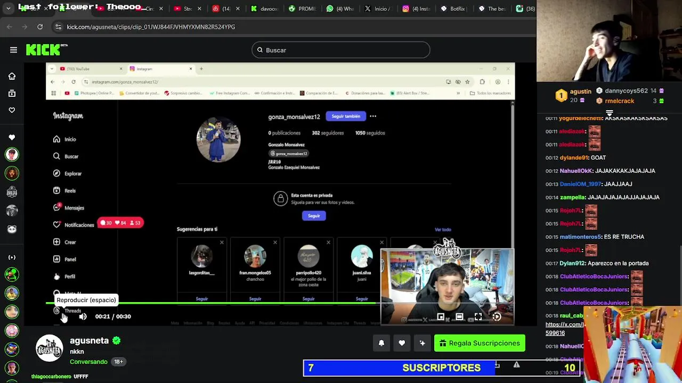Switch to the WhatsApp browser tab

pyautogui.click(x=341, y=9)
